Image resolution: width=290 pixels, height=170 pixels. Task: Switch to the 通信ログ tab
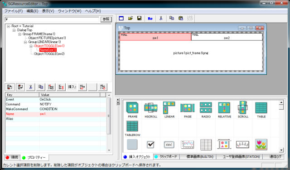(274, 157)
